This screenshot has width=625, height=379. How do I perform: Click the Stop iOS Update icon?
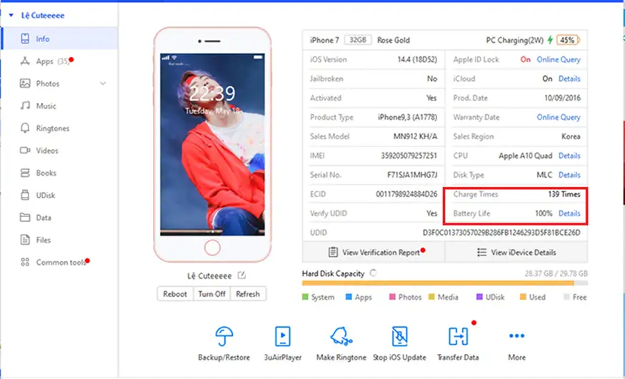pyautogui.click(x=399, y=336)
